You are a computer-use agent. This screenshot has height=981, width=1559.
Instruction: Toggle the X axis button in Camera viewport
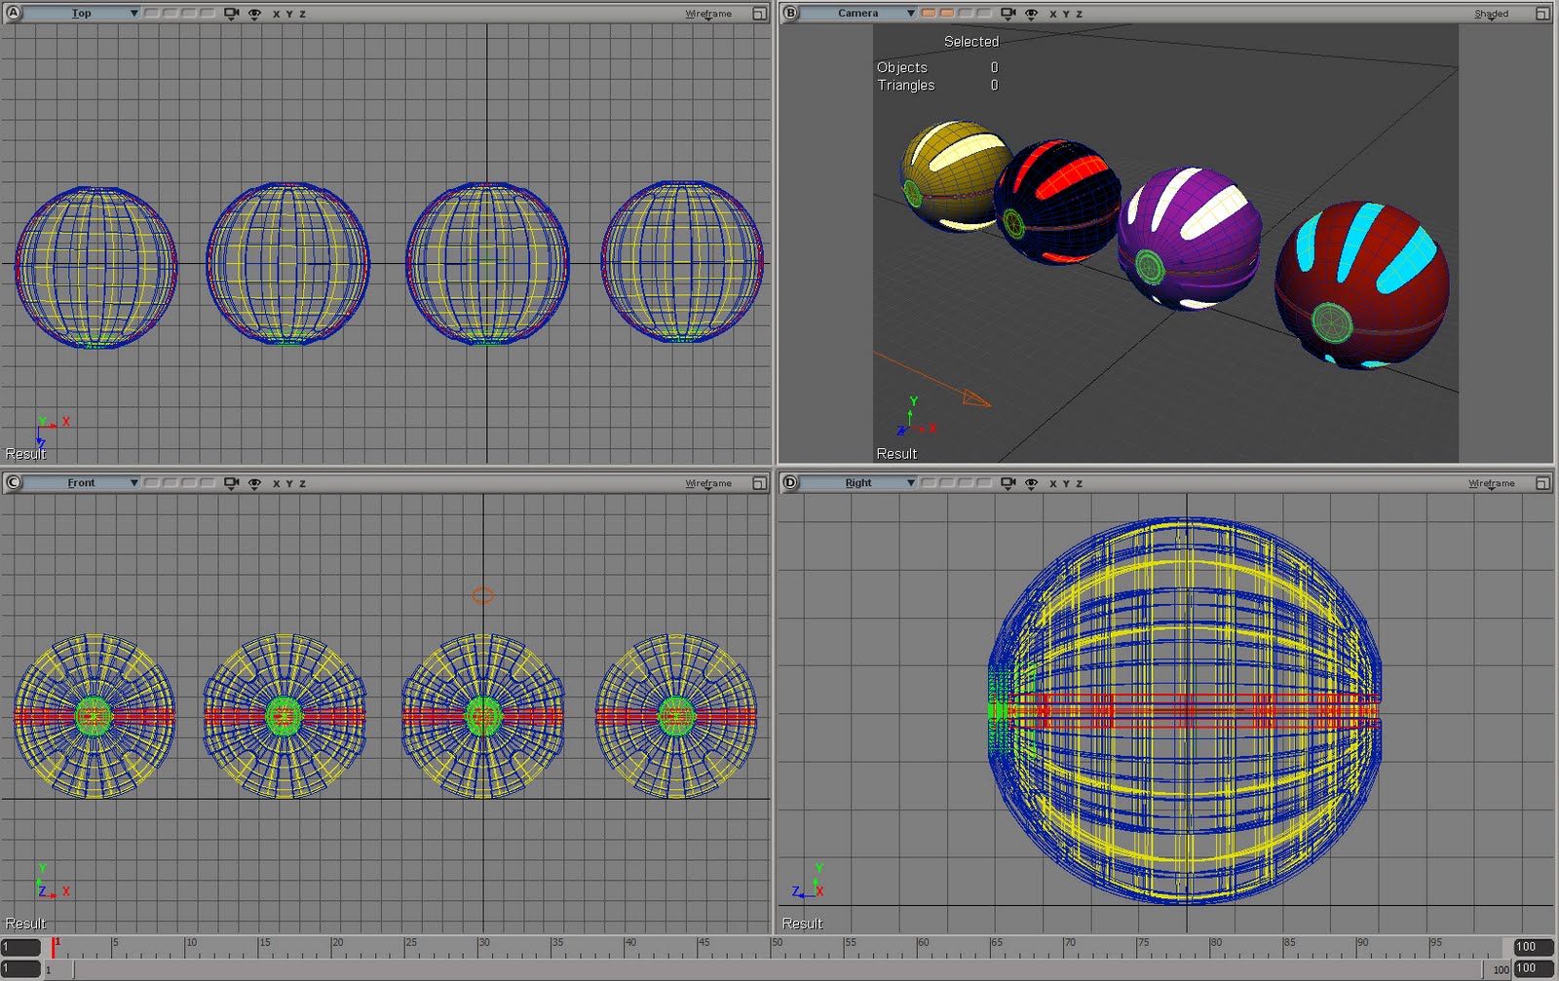(1053, 15)
